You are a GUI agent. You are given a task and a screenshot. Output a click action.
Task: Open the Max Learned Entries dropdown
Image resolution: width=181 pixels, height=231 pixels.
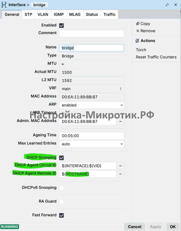pyautogui.click(x=91, y=144)
